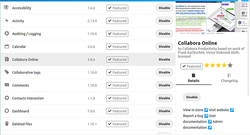This screenshot has width=250, height=135.
Task: Disable the Dashboard app
Action: click(x=164, y=111)
